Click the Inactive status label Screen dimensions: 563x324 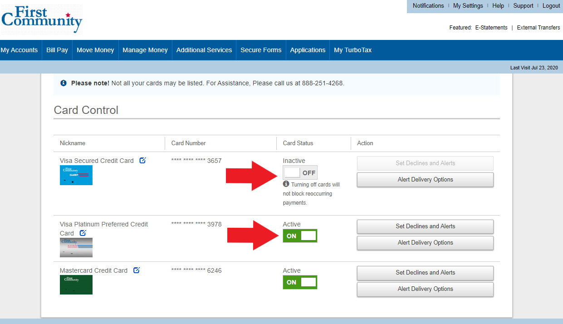[294, 161]
